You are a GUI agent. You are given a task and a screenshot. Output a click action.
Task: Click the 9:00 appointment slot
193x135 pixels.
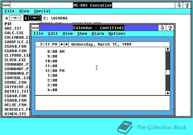pos(100,56)
